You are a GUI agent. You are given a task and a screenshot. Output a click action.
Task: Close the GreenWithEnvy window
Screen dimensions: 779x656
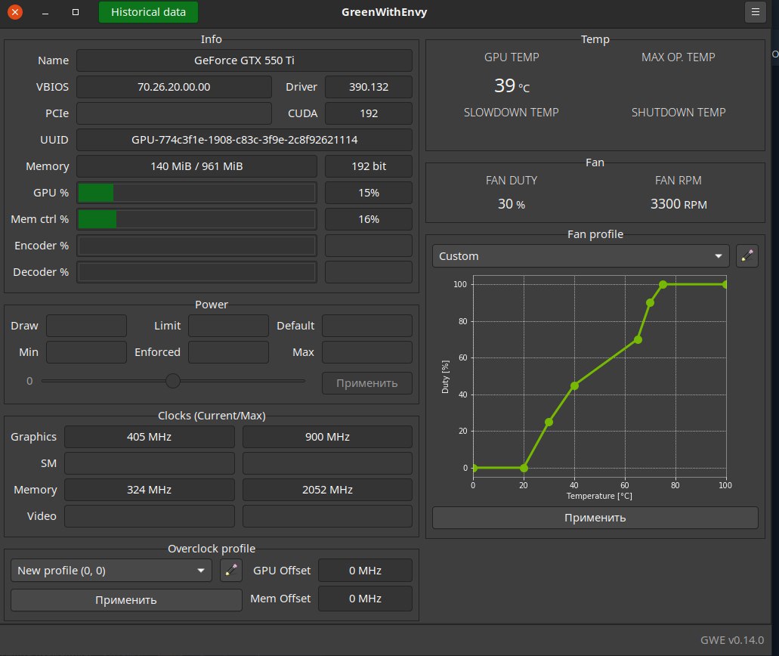[x=15, y=12]
